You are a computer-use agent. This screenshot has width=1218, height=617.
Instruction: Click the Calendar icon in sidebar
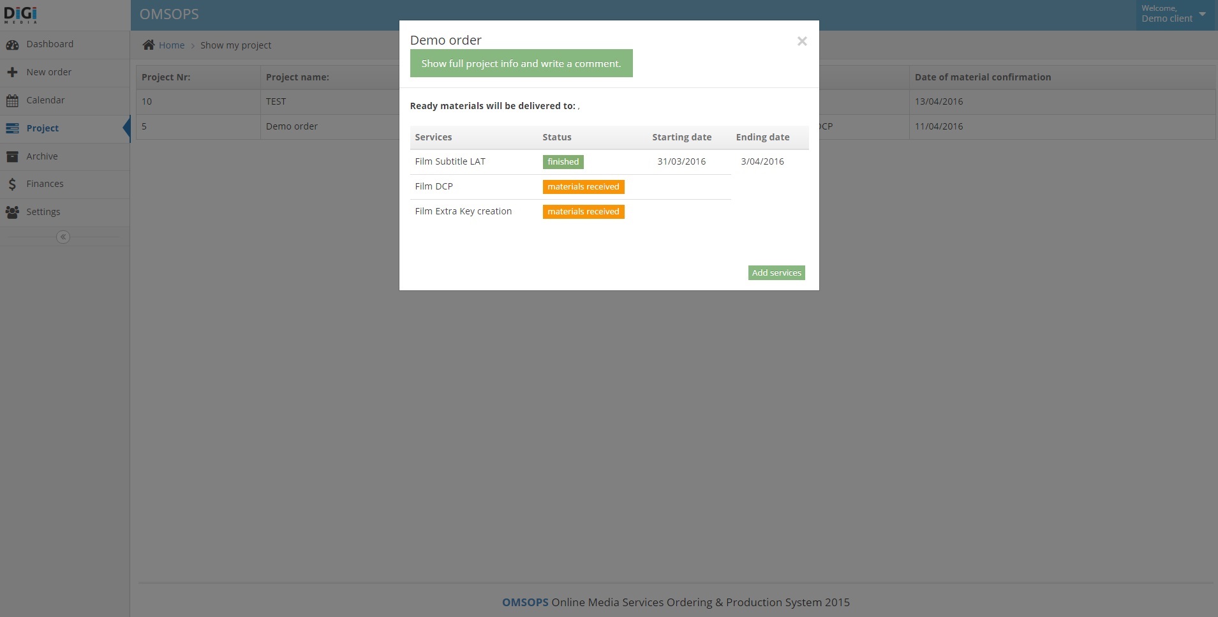coord(12,101)
